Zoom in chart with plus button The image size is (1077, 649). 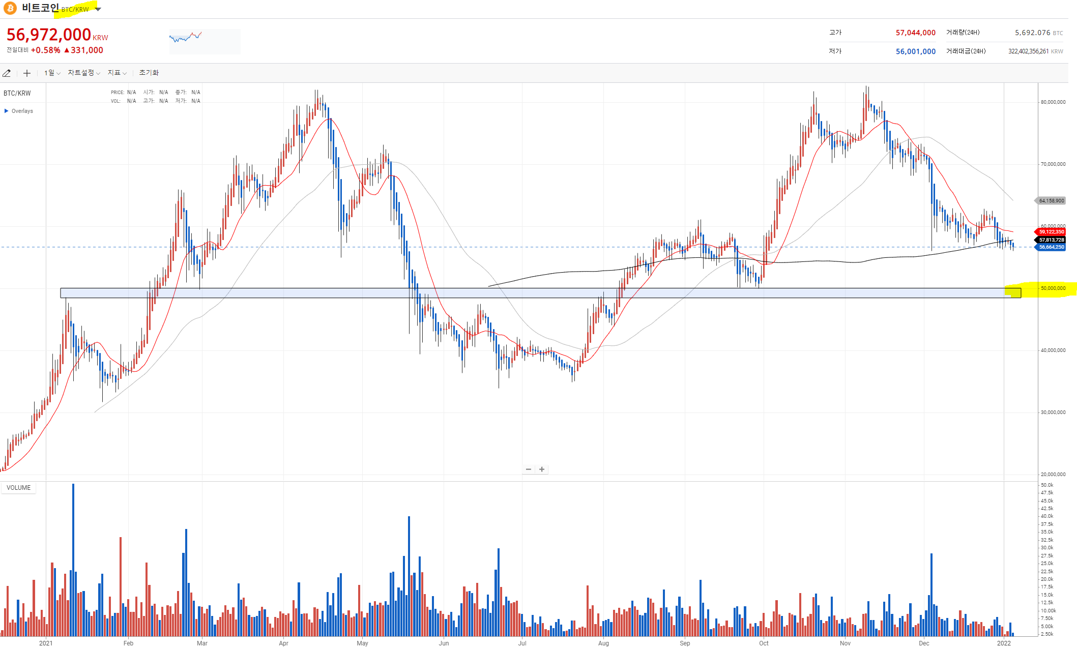542,469
